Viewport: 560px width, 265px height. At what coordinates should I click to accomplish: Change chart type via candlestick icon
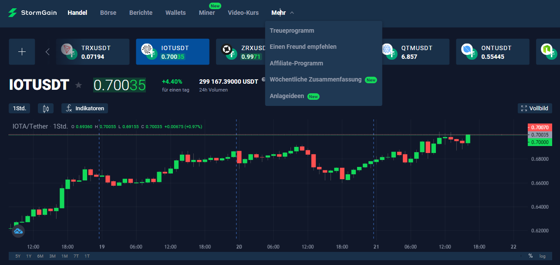click(x=46, y=108)
